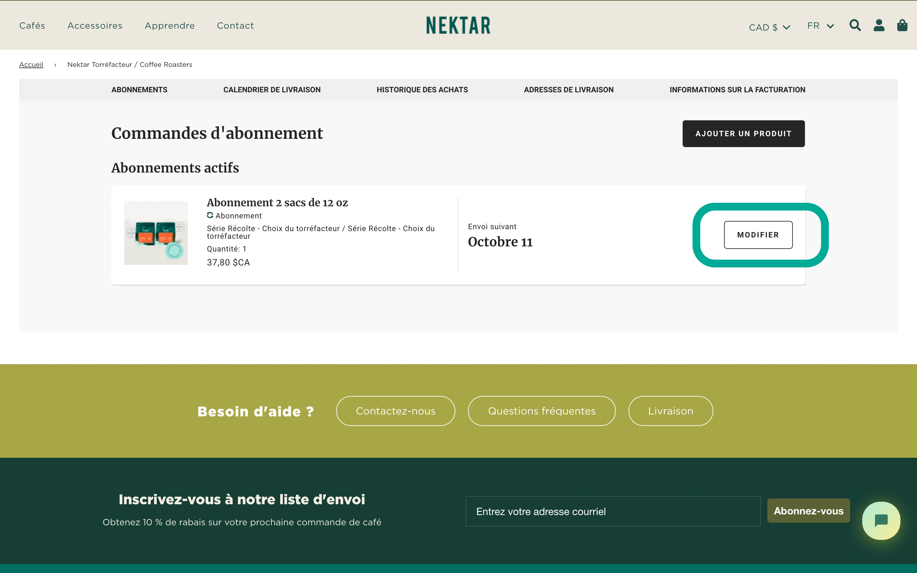917x573 pixels.
Task: Click the Série Récolte description text
Action: click(321, 232)
